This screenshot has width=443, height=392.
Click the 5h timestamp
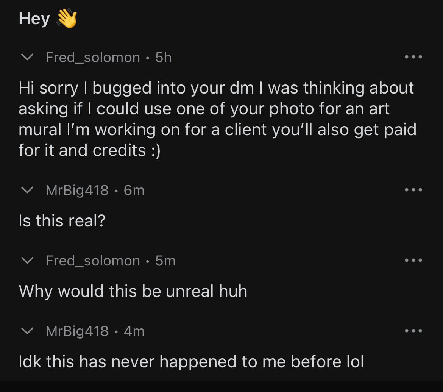(164, 57)
